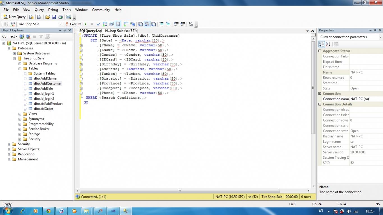Switch Properties to Categorized view
The width and height of the screenshot is (383, 215).
322,44
